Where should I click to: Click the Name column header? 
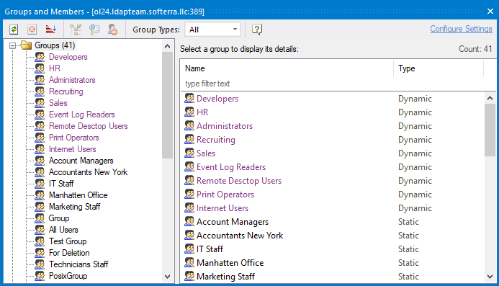pos(288,68)
